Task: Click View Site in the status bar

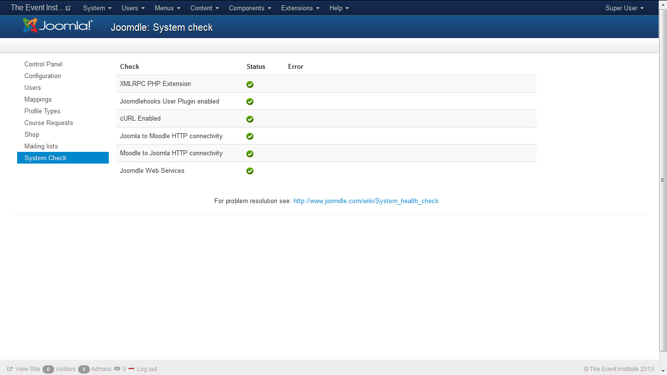Action: coord(27,369)
